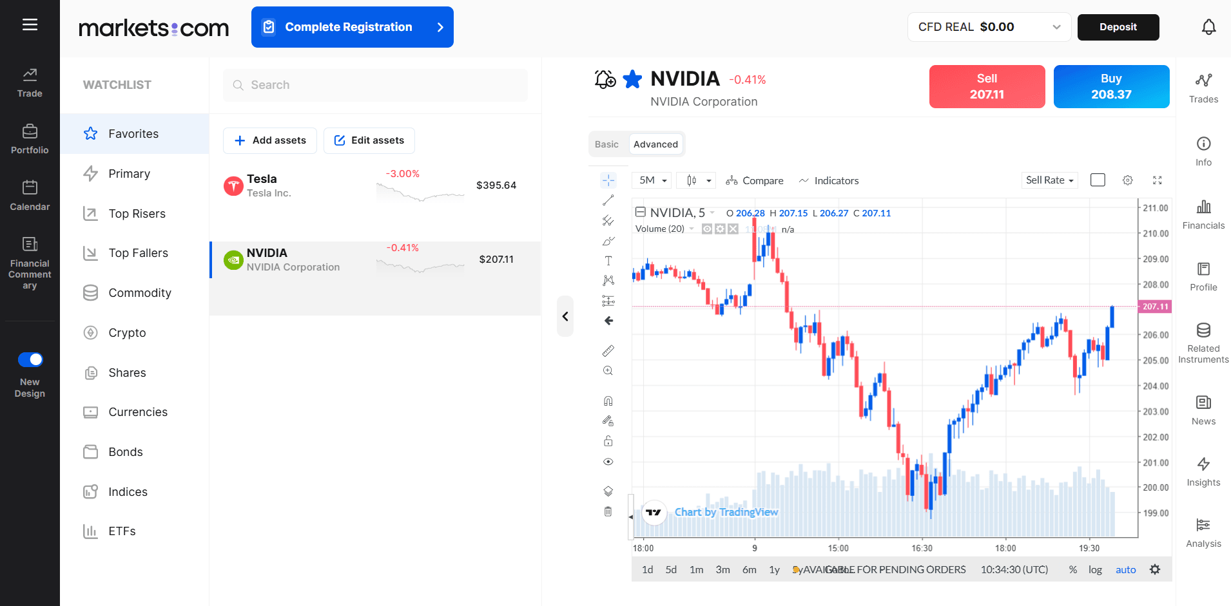
Task: Select the crosshair cursor tool
Action: [608, 180]
